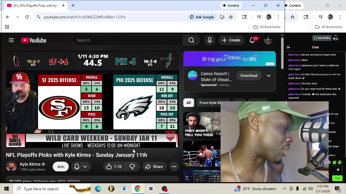Open All Bookmarks folder in front window
The image size is (346, 194).
coord(267,27)
